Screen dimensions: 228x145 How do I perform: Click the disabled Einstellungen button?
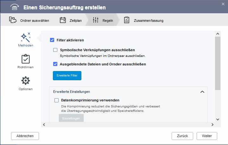point(71,118)
